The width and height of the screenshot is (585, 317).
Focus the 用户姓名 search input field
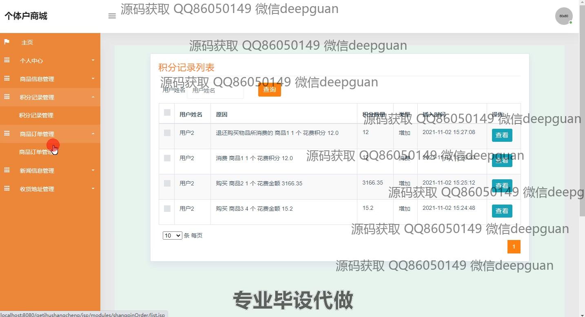pyautogui.click(x=215, y=90)
